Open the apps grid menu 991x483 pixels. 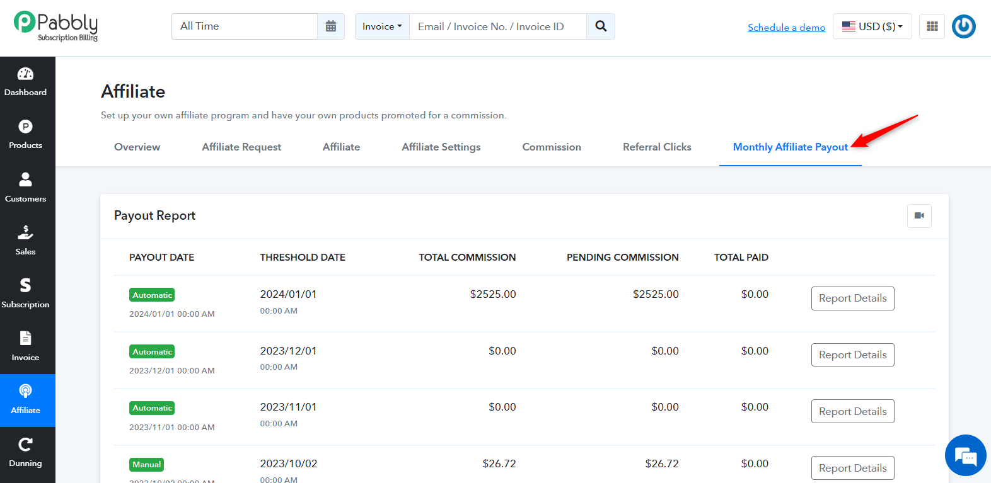pyautogui.click(x=932, y=26)
